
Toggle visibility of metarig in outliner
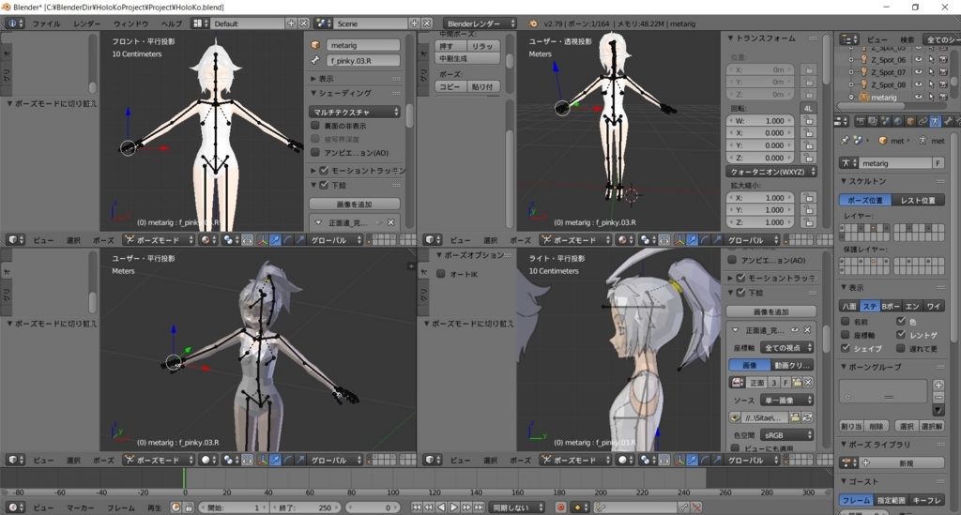919,97
